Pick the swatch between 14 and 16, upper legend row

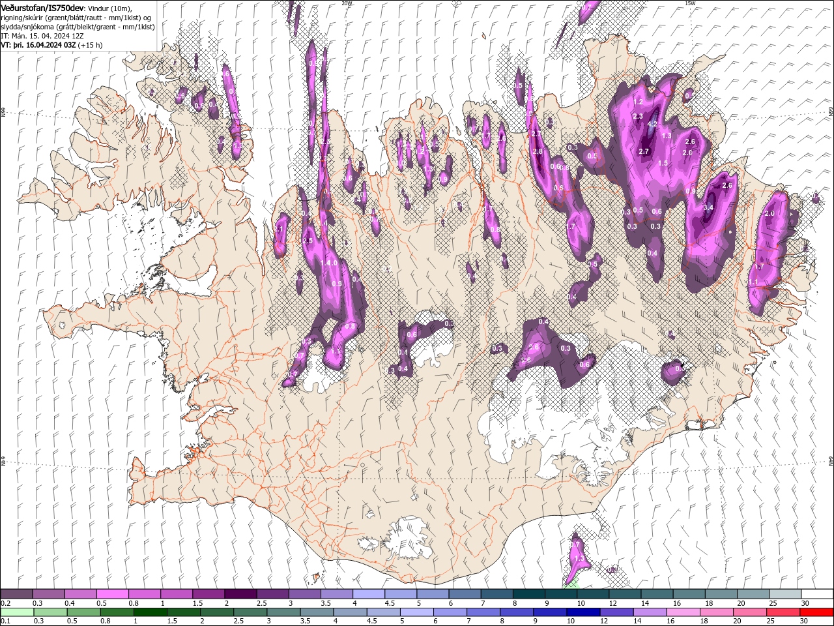point(657,594)
